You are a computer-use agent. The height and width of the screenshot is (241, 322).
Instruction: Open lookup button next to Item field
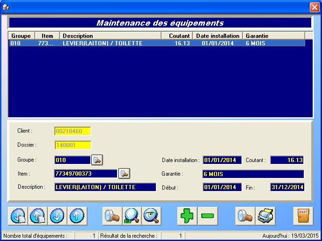pyautogui.click(x=124, y=174)
